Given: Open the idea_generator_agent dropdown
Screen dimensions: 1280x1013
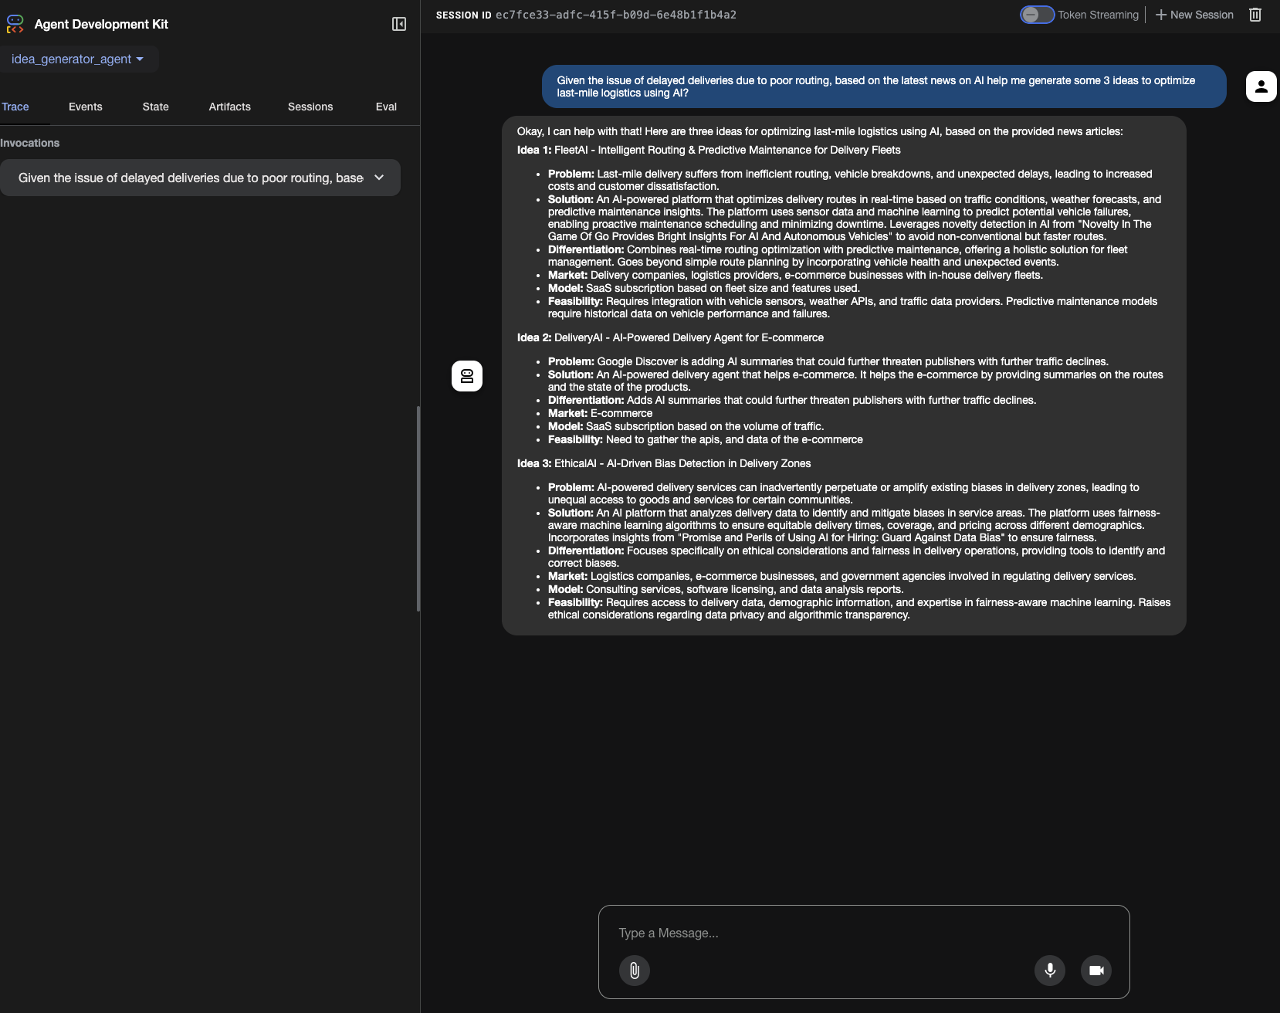Looking at the screenshot, I should point(78,59).
